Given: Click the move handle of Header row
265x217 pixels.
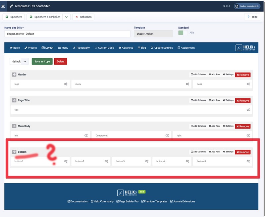Looking at the screenshot, I should point(14,75).
